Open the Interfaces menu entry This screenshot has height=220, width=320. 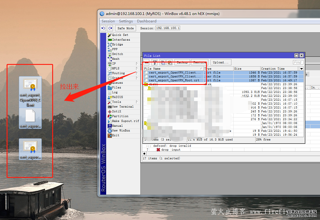[121, 40]
